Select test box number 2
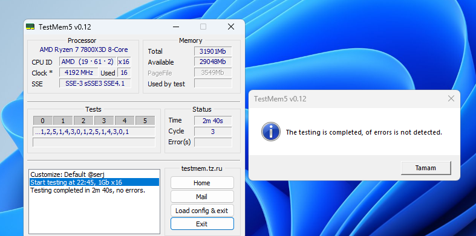The image size is (476, 236). [83, 121]
